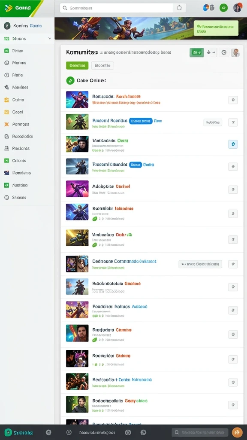Open the green dropdown button in Komunitas header
Viewport: 247px width, 440px height.
196,52
